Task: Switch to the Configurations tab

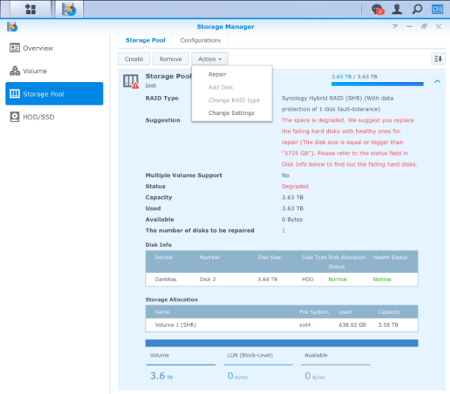Action: coord(200,40)
